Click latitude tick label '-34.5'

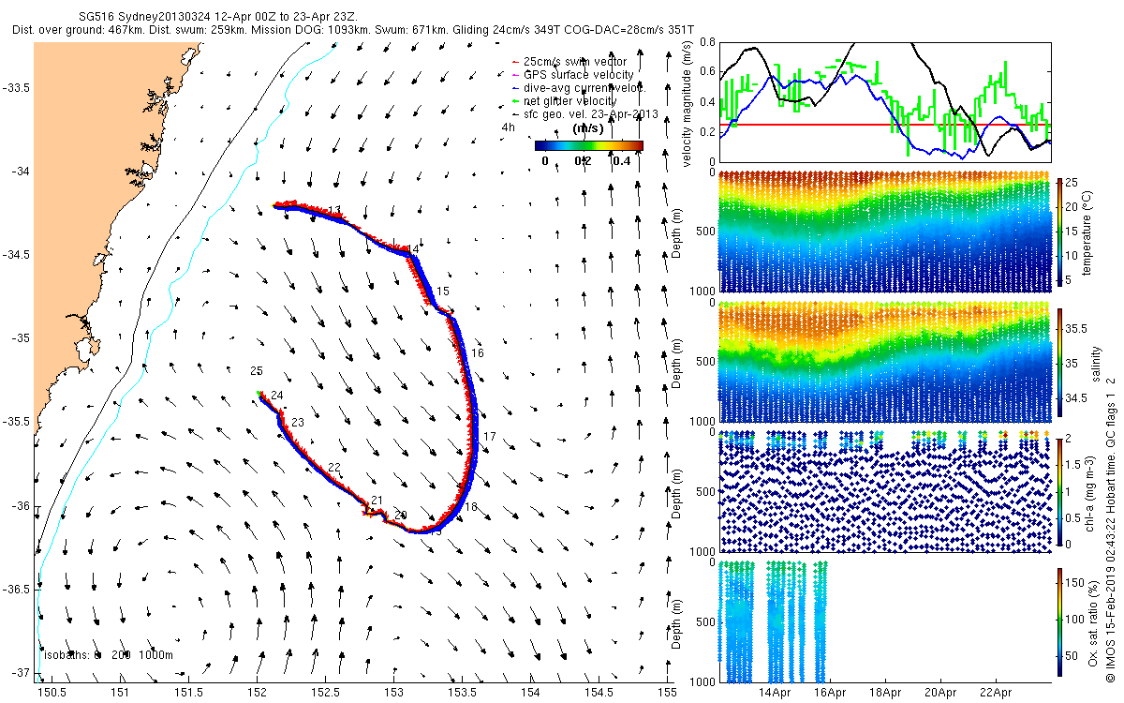pyautogui.click(x=15, y=255)
